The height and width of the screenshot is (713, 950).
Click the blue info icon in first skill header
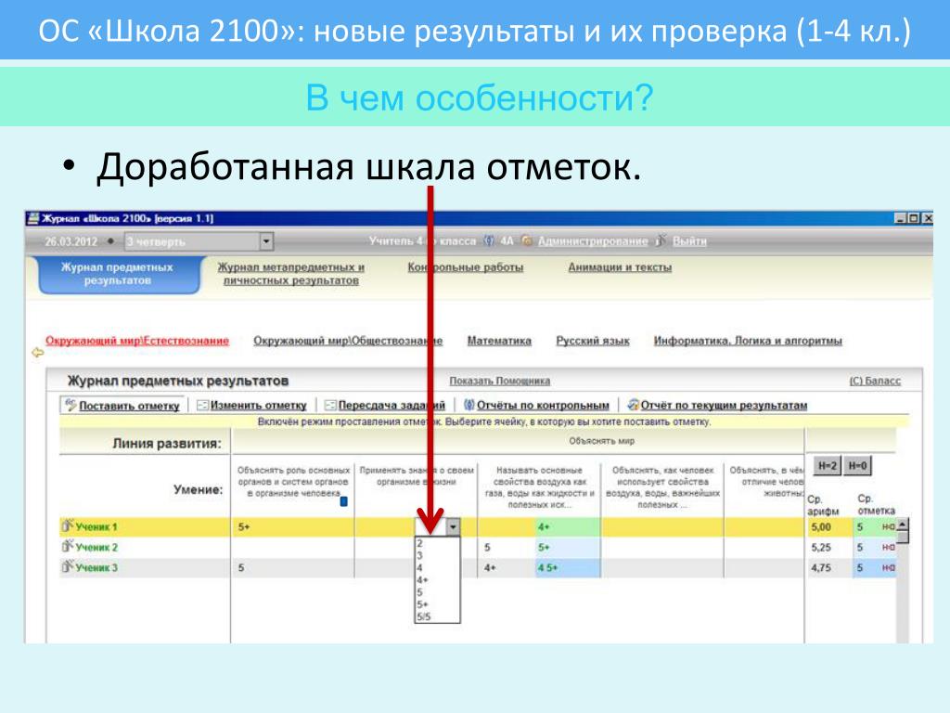(x=343, y=501)
